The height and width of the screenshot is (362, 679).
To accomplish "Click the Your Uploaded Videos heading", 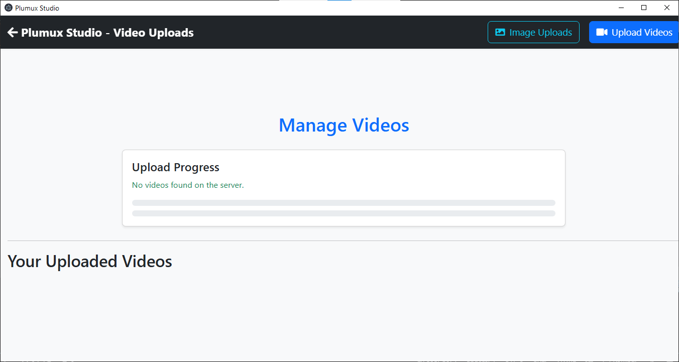I will pyautogui.click(x=89, y=261).
